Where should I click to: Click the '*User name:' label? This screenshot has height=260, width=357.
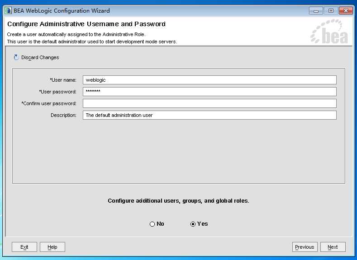click(63, 80)
